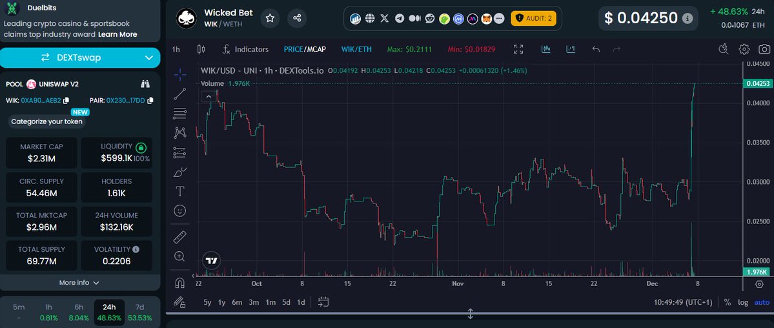
Task: Set chart range to 1d
Action: [301, 302]
